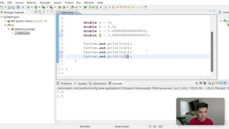
Task: Close the Main.java editor tab
Action: (76, 12)
